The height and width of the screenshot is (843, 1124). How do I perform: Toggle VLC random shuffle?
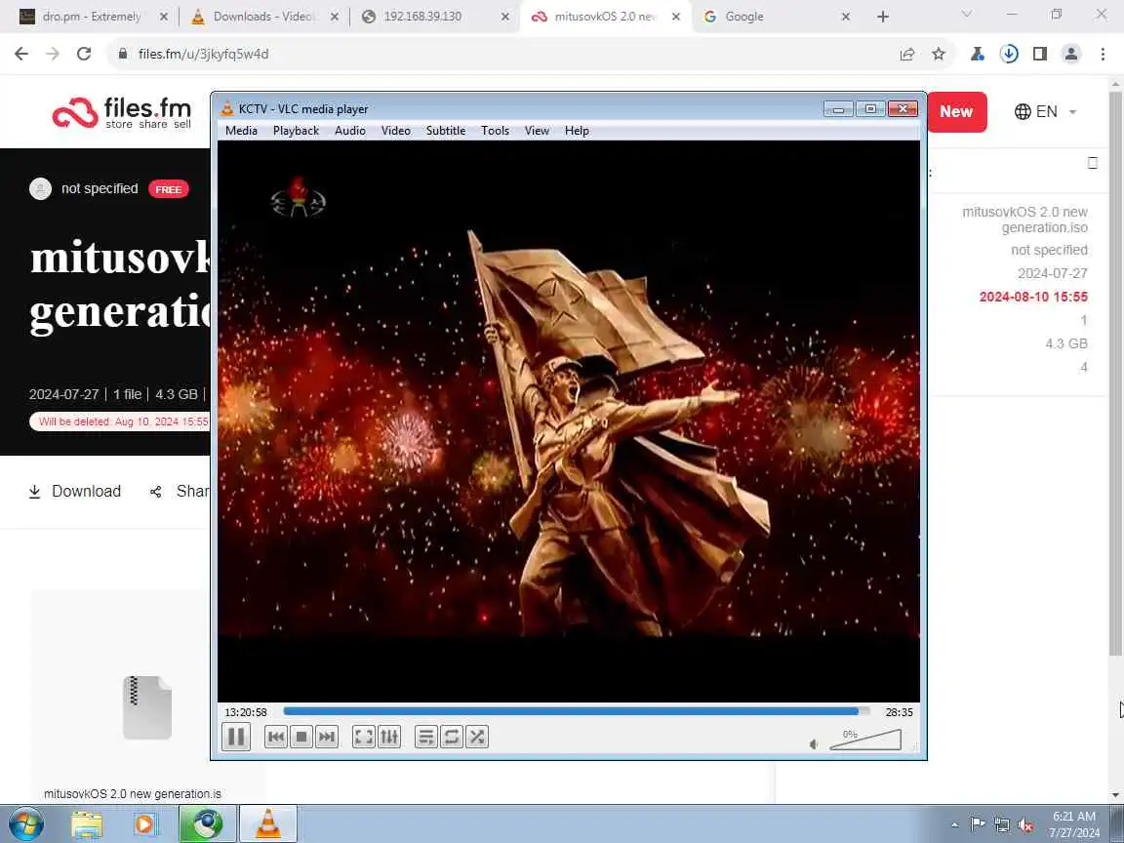pos(477,737)
